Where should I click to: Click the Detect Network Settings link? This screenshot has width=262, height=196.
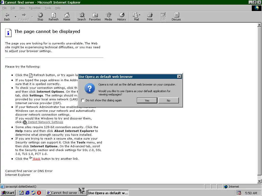[x=46, y=122]
